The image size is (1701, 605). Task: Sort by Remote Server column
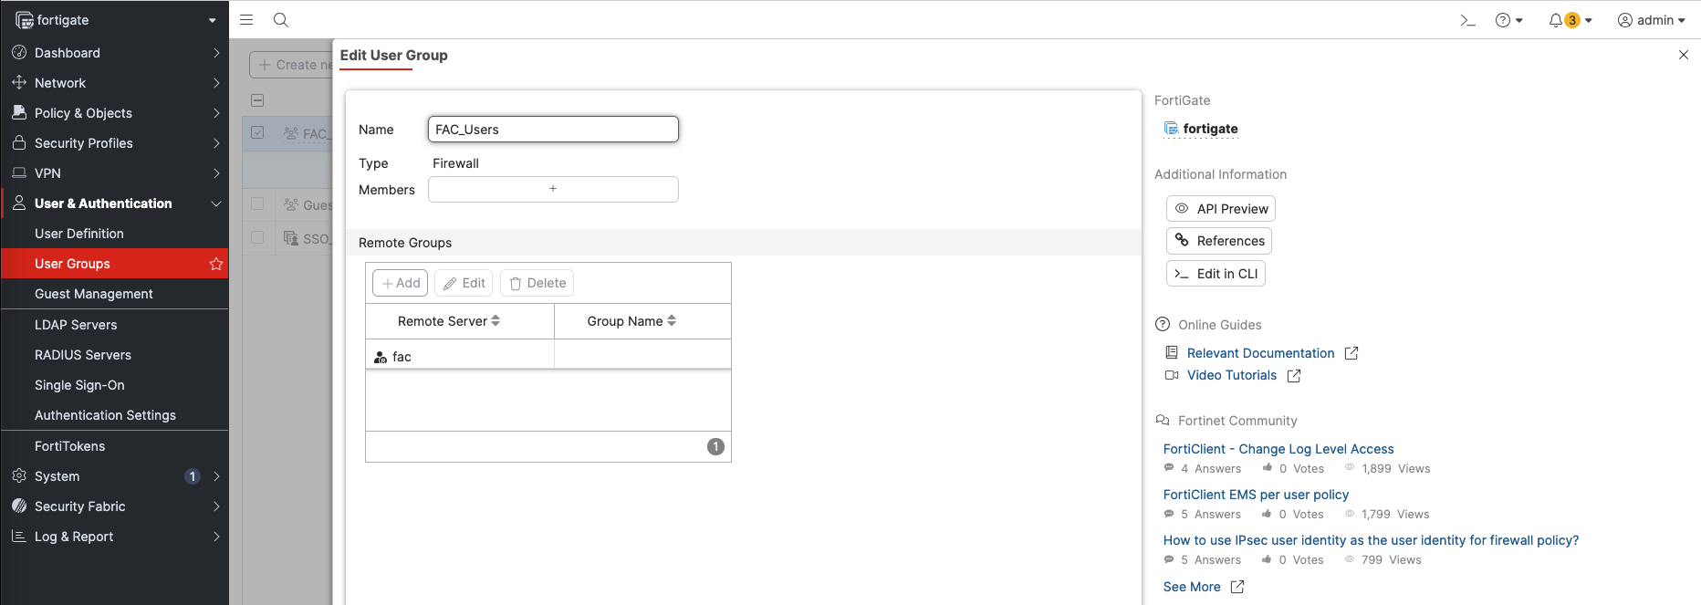tap(449, 321)
